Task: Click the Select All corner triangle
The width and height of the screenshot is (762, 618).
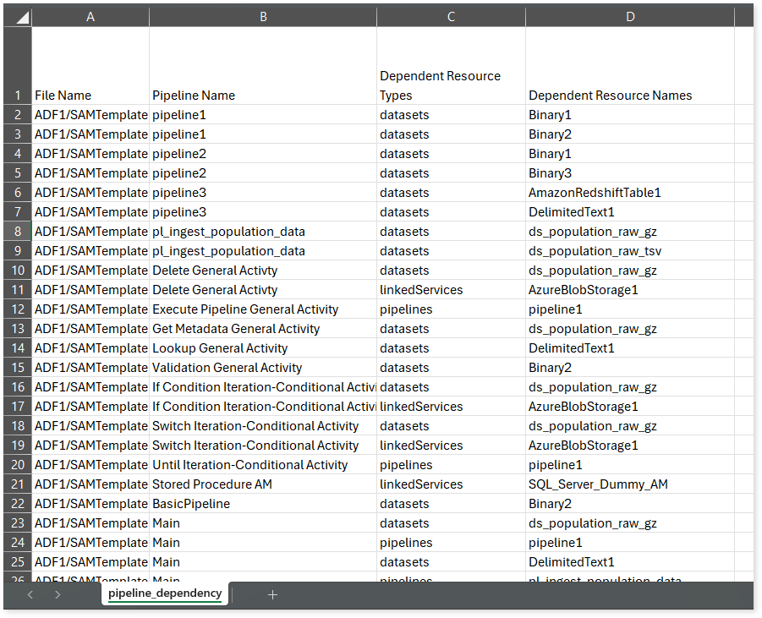Action: click(19, 17)
